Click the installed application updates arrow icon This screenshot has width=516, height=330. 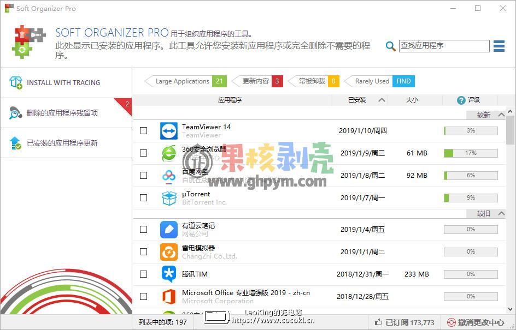[x=15, y=143]
